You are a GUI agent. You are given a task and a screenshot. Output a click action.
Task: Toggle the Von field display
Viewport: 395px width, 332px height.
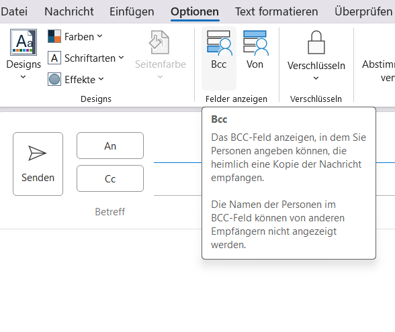[x=255, y=58]
